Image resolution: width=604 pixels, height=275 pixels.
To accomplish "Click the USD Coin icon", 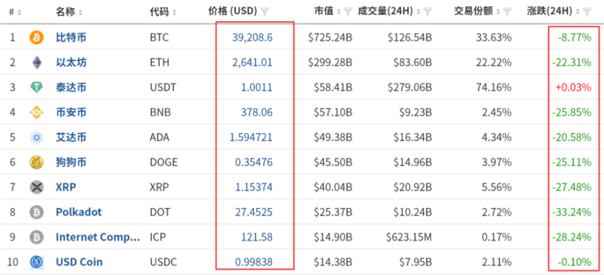I will (37, 262).
